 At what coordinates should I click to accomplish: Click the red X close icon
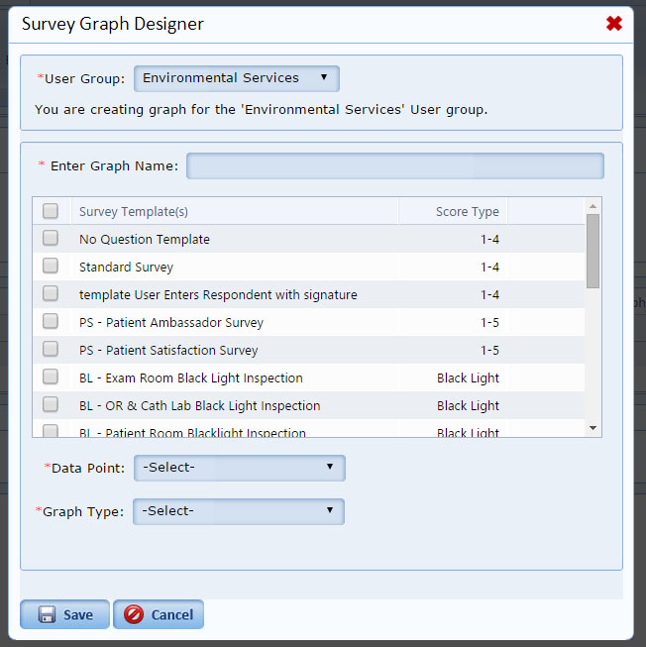614,24
